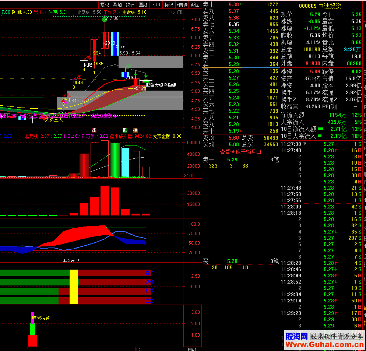Click the 内盘 value 88268
Screen dimensions: 366x351
(354, 63)
